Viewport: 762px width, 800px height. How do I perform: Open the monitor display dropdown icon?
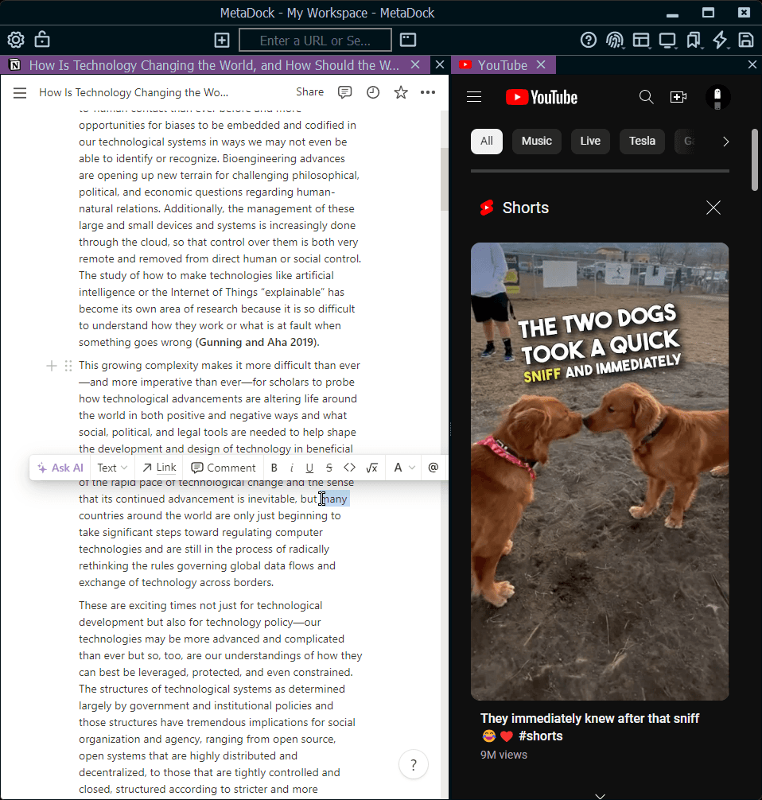click(667, 40)
